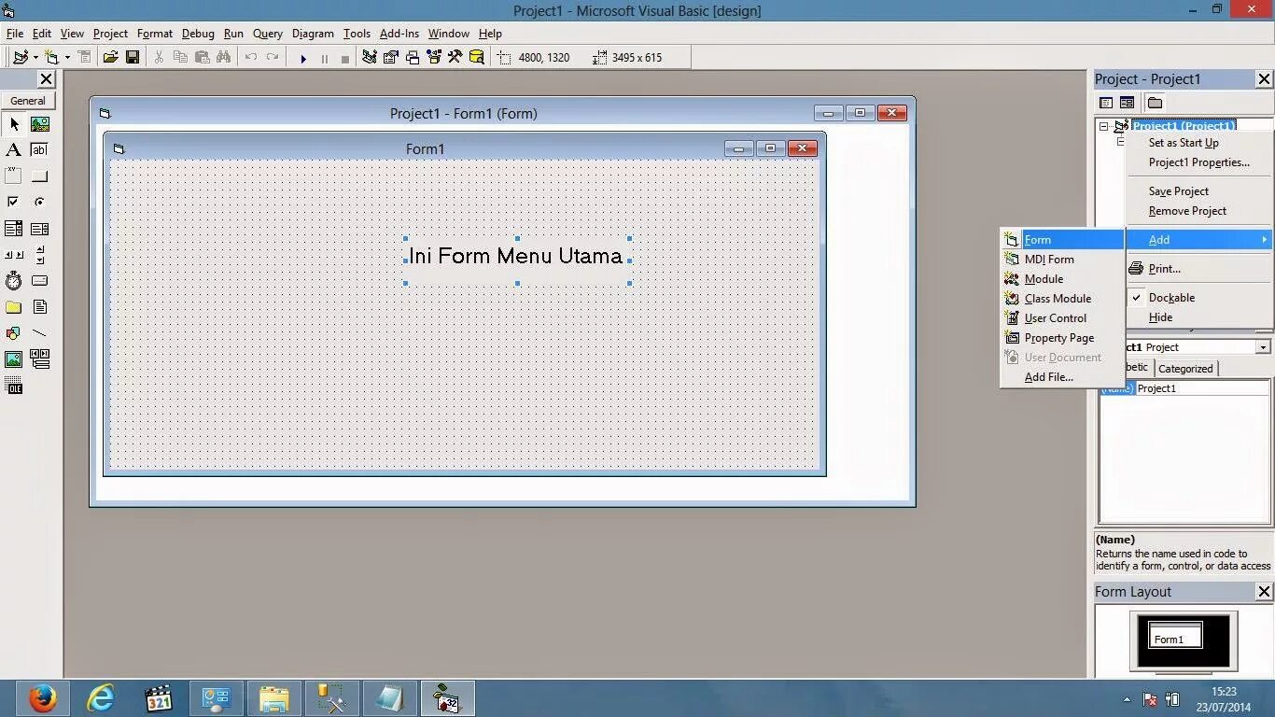Open Data View Window from toolbar
Viewport: 1275px width, 717px height.
(477, 57)
